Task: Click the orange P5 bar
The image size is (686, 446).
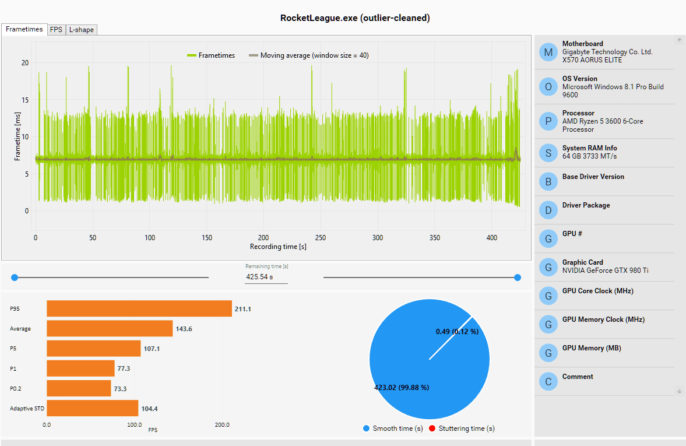Action: [94, 349]
